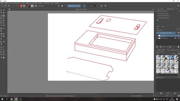Select the Ellipse shape tool
Screen dimensions: 180x101
point(4,18)
